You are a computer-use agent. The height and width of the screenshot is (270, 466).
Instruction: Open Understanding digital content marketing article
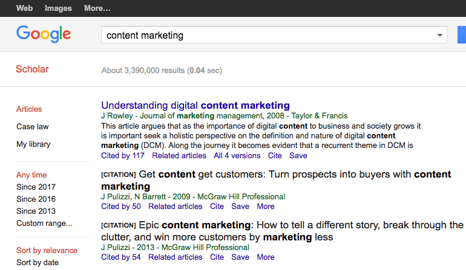click(195, 105)
